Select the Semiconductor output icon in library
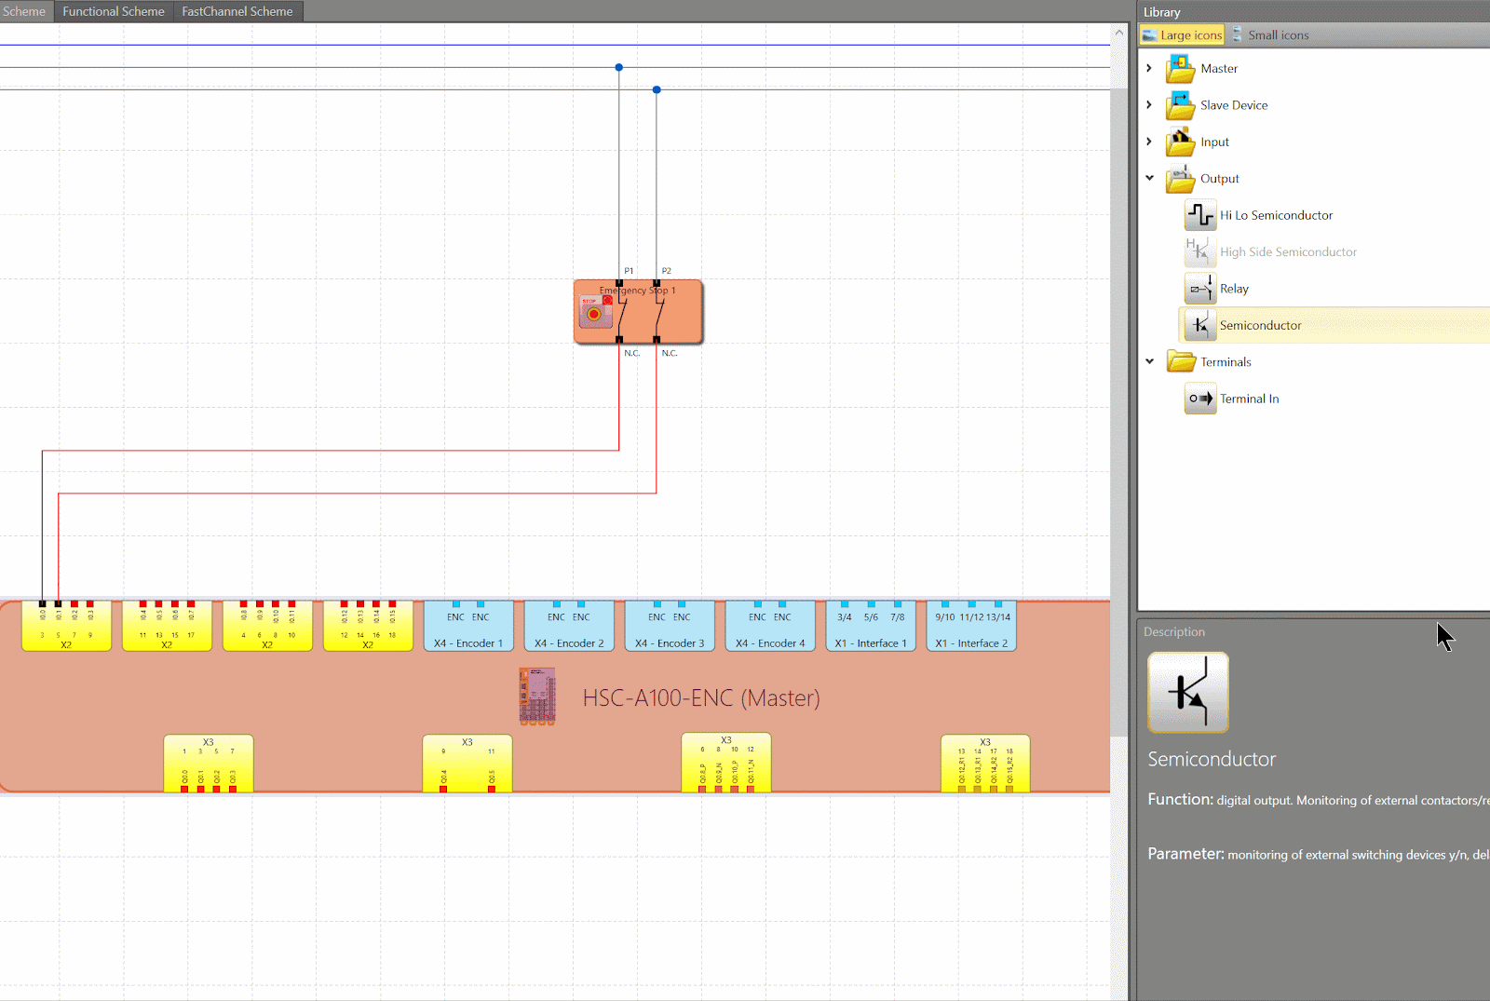This screenshot has height=1001, width=1490. (1199, 325)
